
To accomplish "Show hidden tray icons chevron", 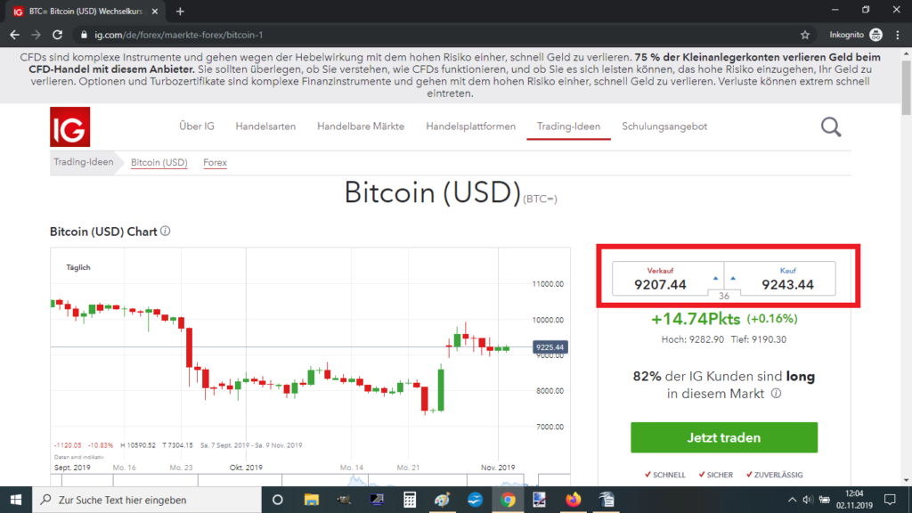I will [792, 500].
